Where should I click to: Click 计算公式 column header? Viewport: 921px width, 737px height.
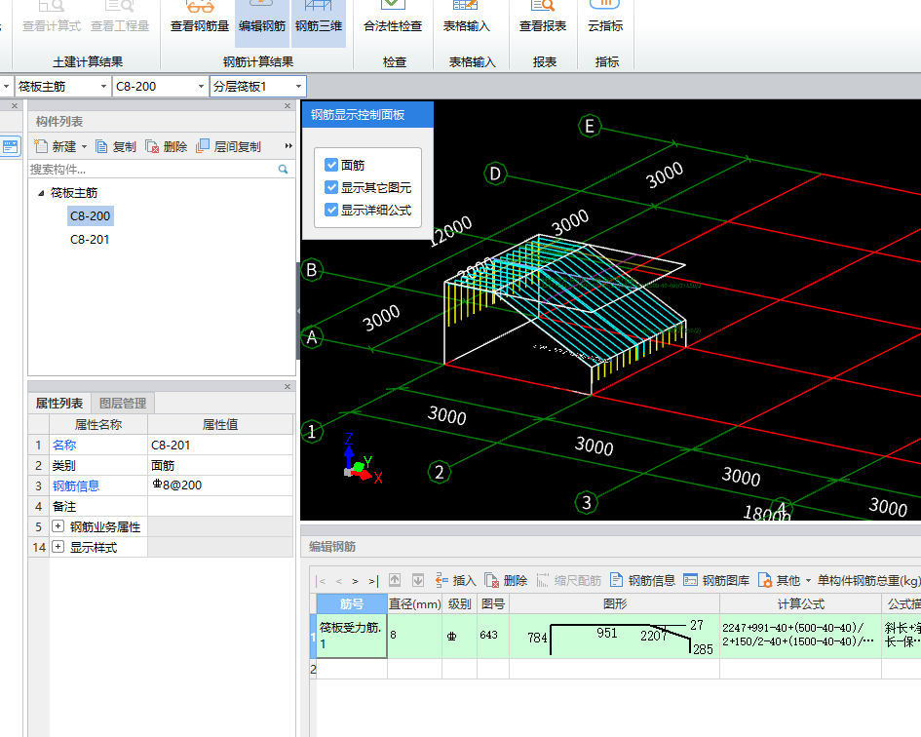tap(800, 603)
